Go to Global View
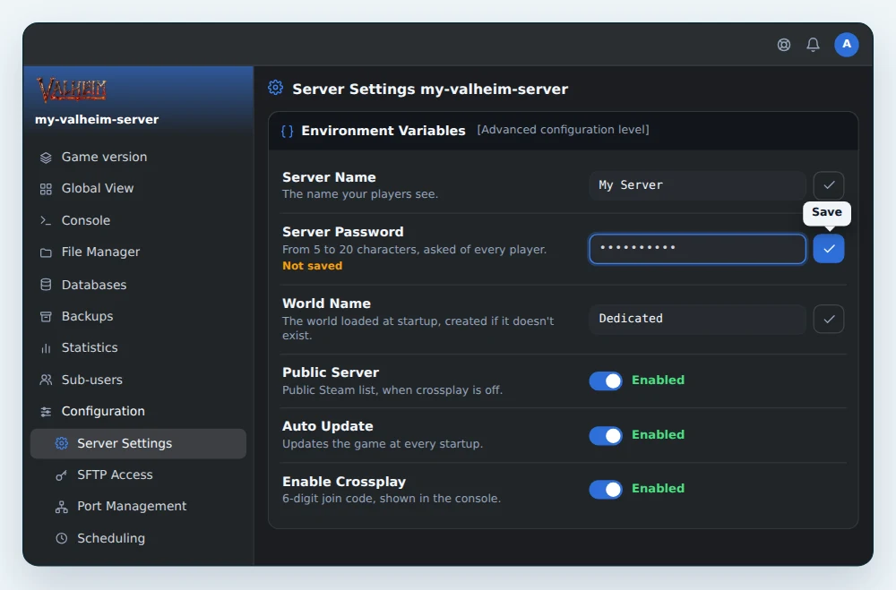 138,189
